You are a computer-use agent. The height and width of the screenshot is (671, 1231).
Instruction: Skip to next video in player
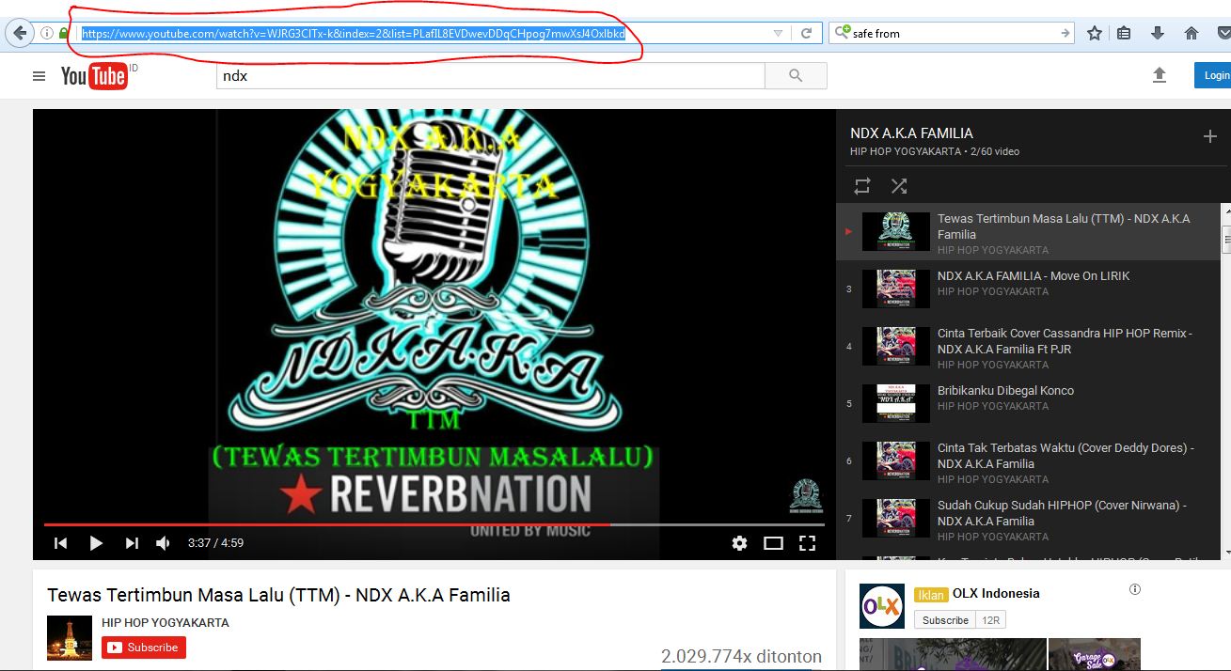coord(132,542)
